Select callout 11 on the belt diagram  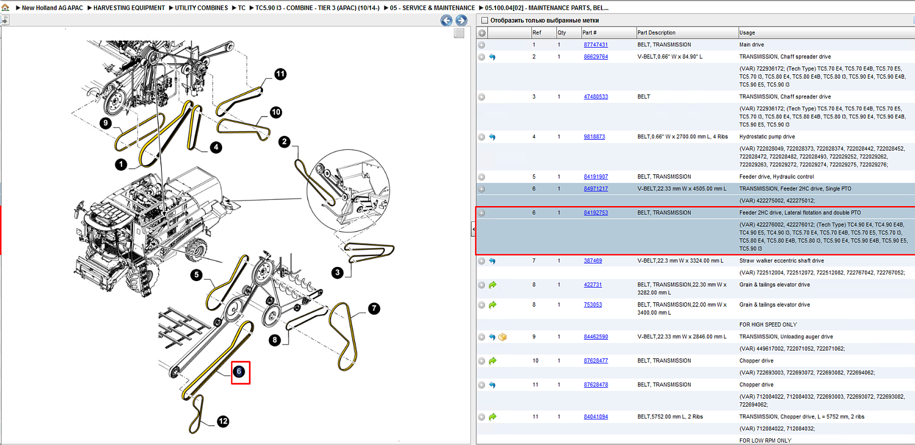[x=280, y=74]
